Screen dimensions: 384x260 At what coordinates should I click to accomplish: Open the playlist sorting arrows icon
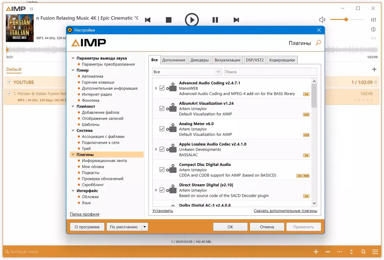pos(352,252)
